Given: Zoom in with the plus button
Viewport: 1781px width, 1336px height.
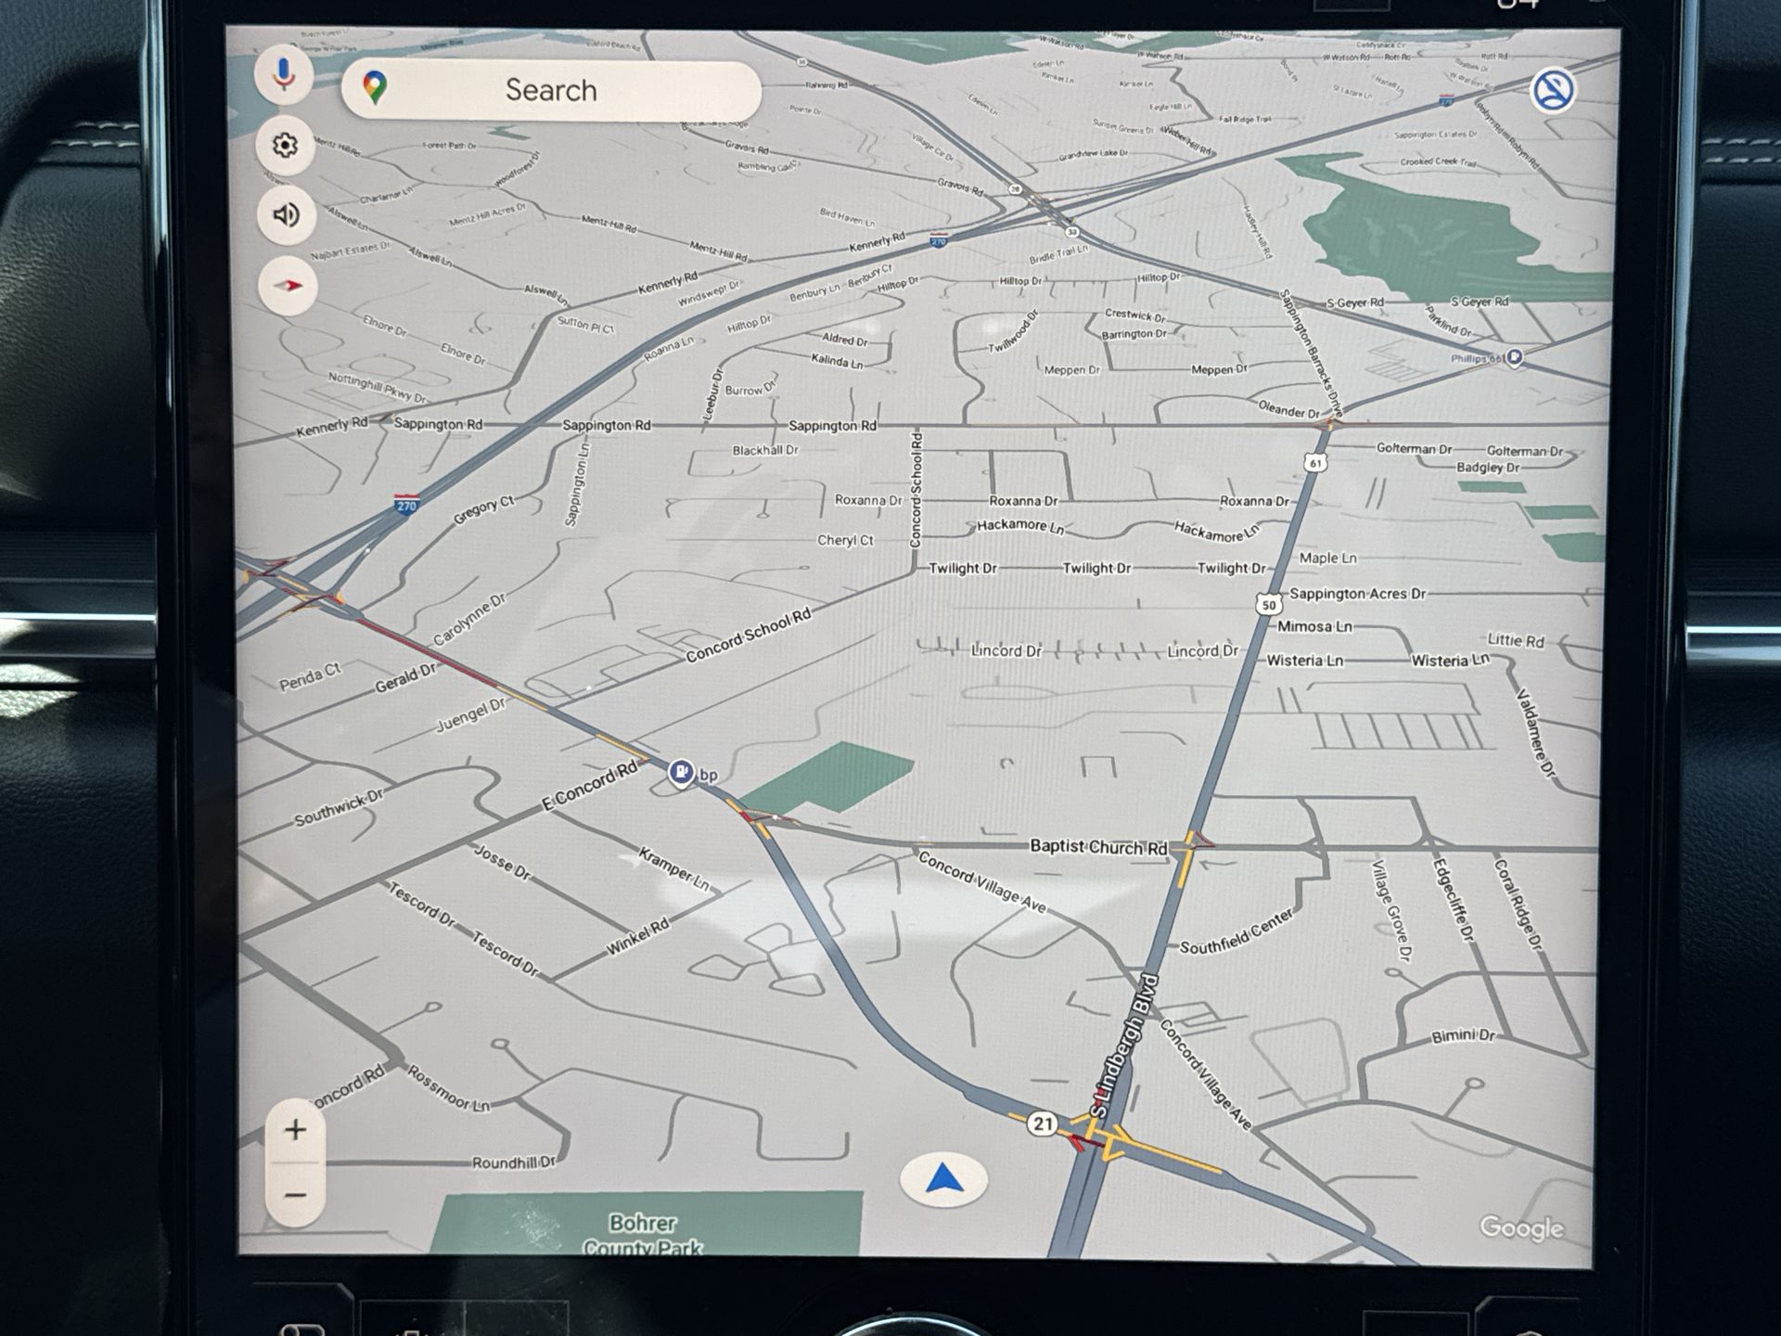Looking at the screenshot, I should tap(295, 1129).
